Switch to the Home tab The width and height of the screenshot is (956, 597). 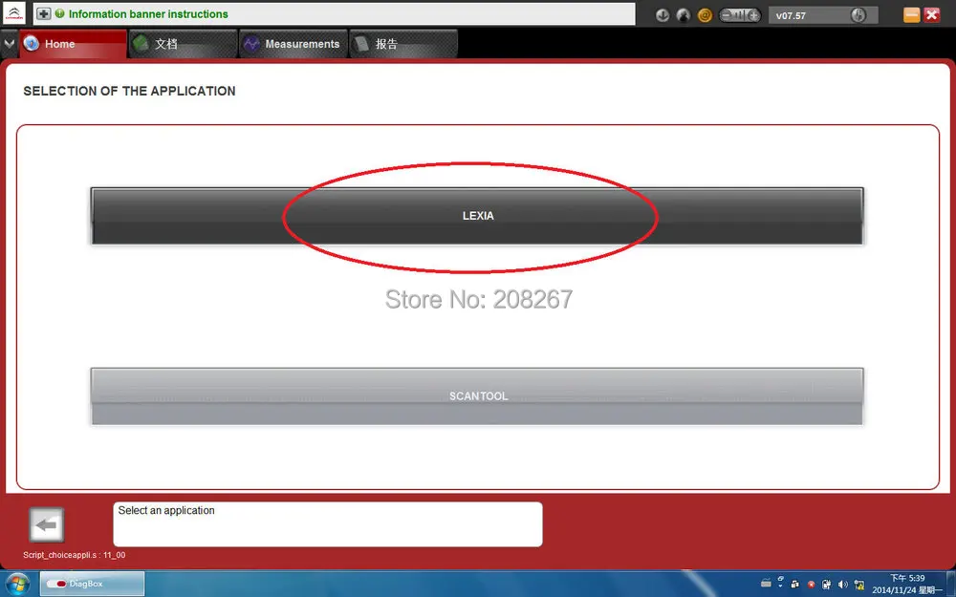pos(74,44)
